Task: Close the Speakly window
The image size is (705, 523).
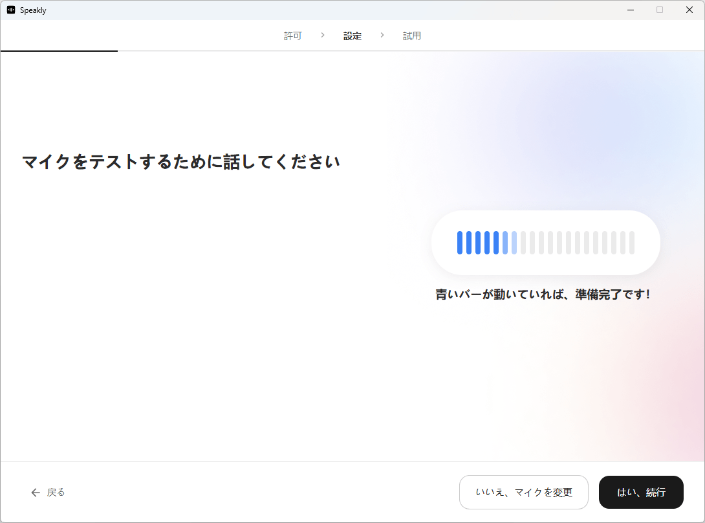Action: tap(689, 10)
